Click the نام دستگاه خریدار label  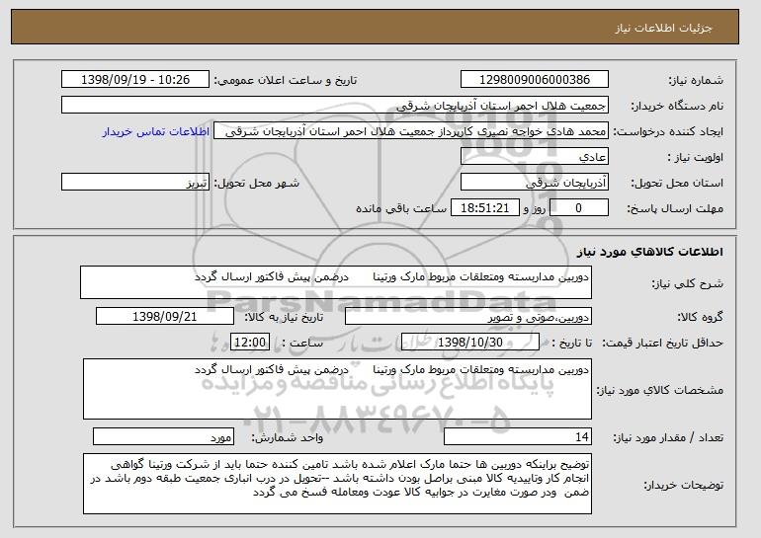(677, 107)
